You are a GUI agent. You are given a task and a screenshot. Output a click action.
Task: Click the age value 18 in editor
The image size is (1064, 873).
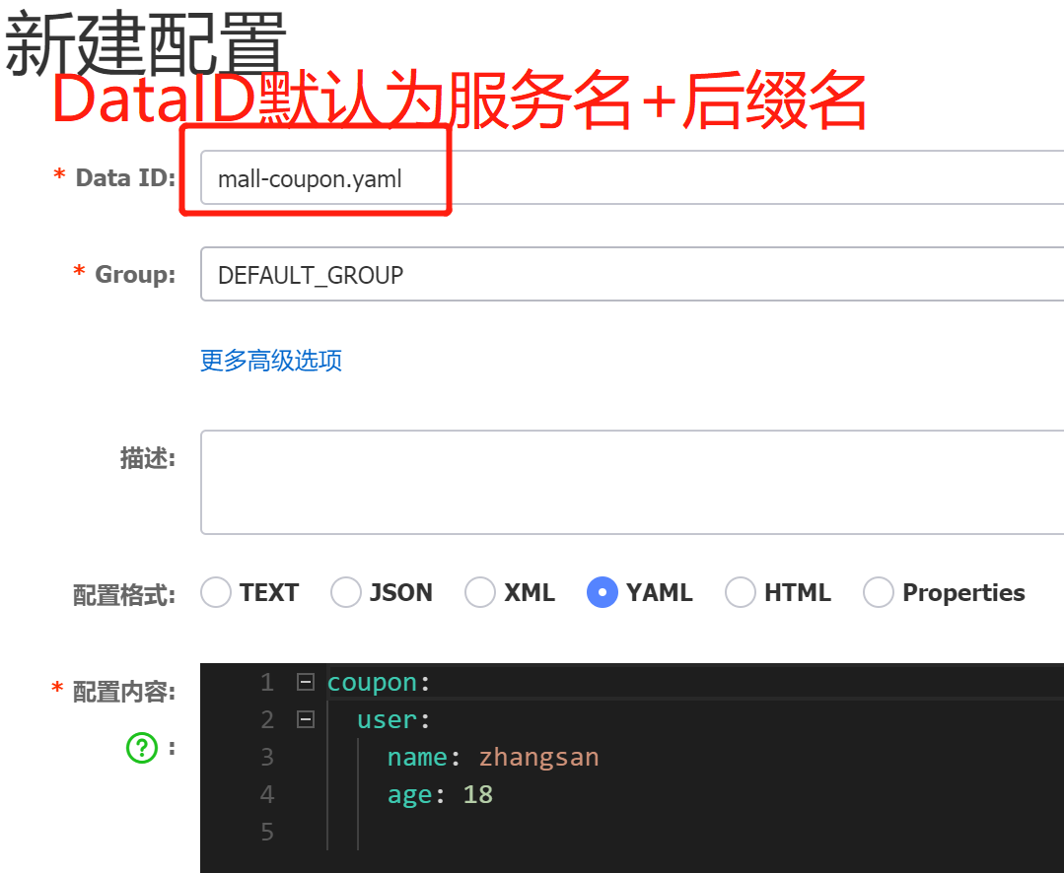click(x=477, y=794)
